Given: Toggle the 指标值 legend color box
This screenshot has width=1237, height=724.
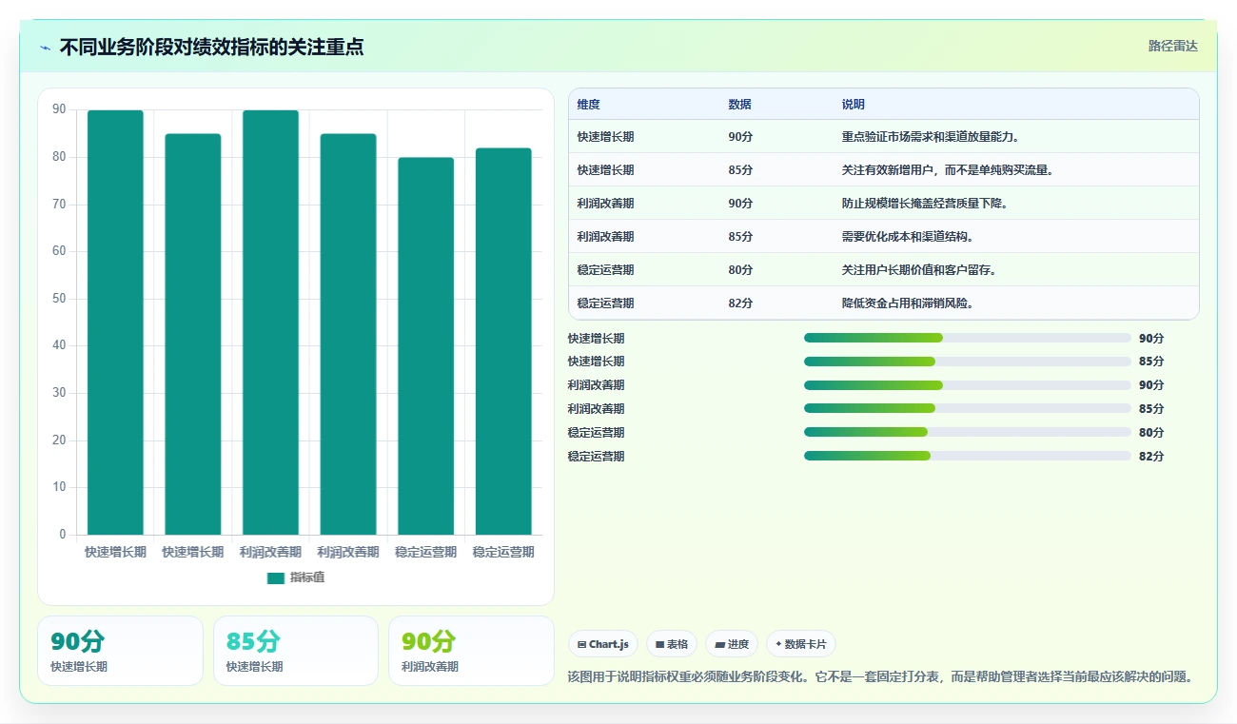Looking at the screenshot, I should coord(276,577).
